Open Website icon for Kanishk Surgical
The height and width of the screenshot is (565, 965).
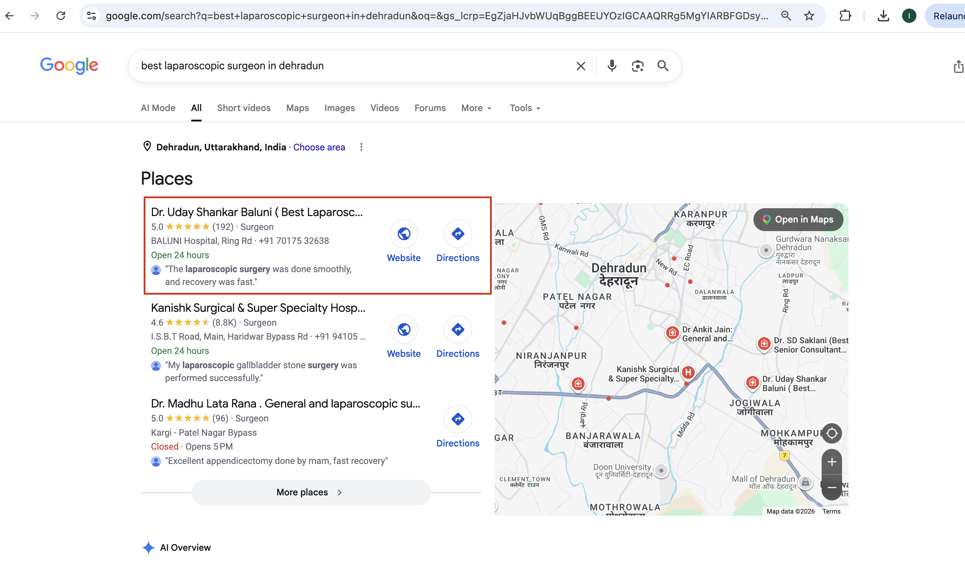point(404,329)
